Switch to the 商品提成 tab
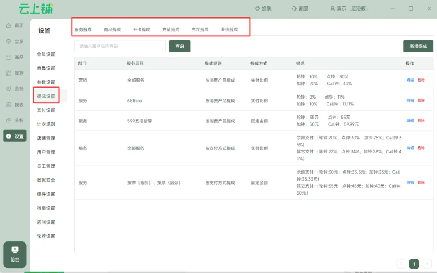437x273 pixels. (x=112, y=30)
